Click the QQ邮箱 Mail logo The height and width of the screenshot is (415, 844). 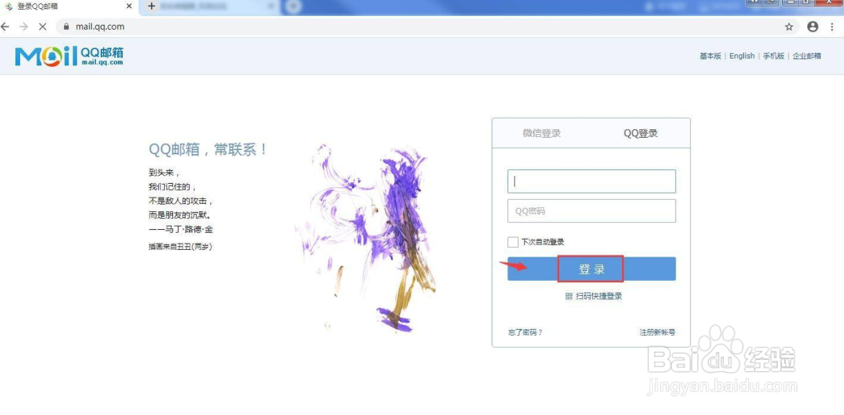pyautogui.click(x=69, y=56)
